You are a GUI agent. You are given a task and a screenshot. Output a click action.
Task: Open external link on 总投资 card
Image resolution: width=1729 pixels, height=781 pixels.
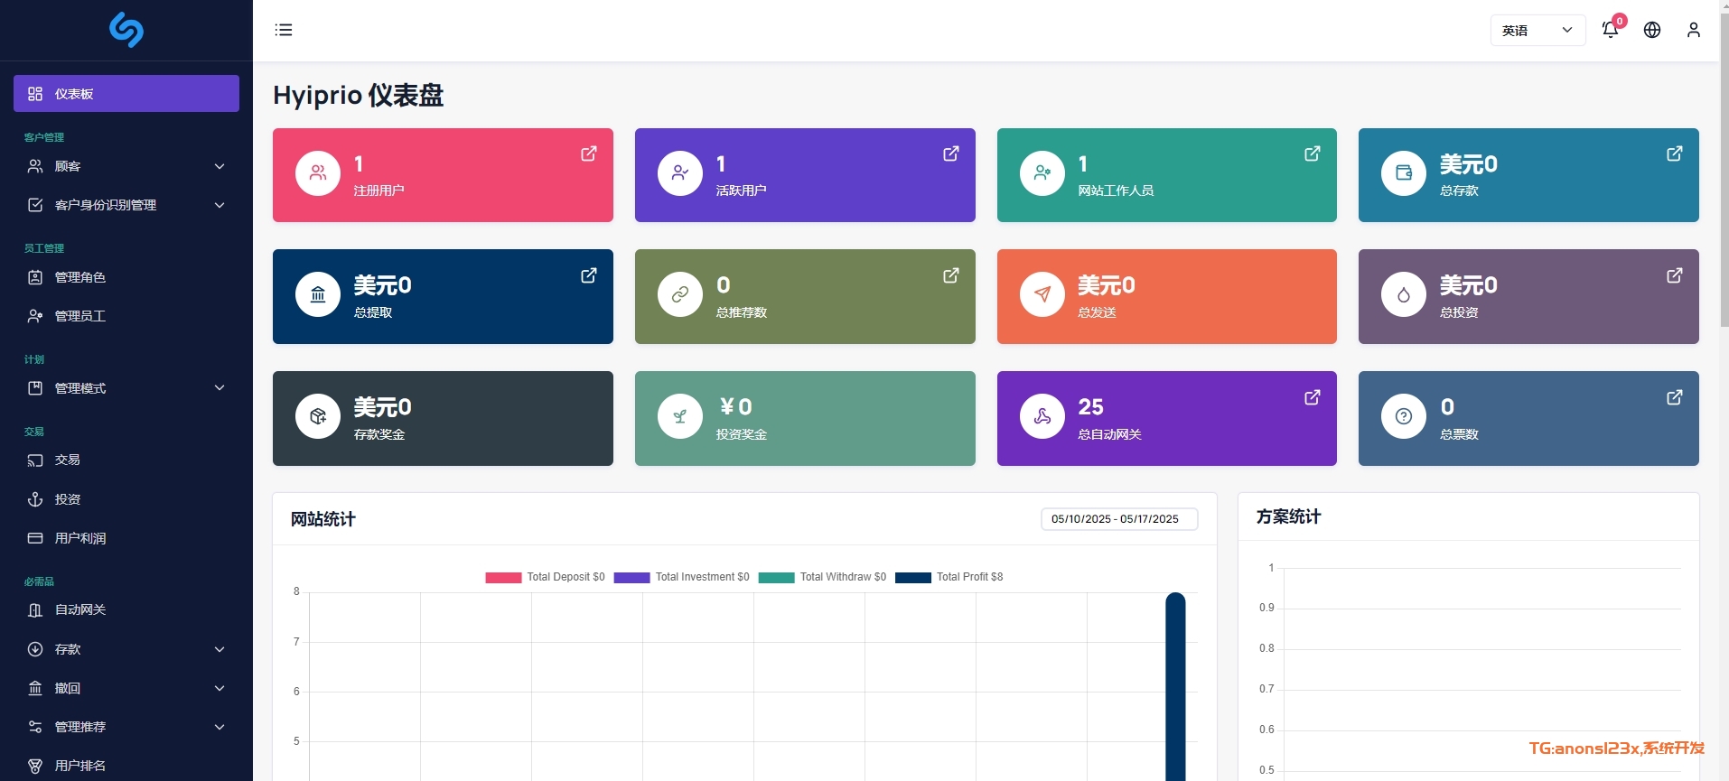point(1675,275)
